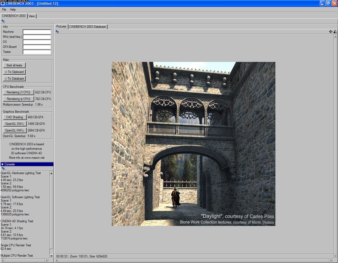Click 1366025 polygons/sec console line

15,214
